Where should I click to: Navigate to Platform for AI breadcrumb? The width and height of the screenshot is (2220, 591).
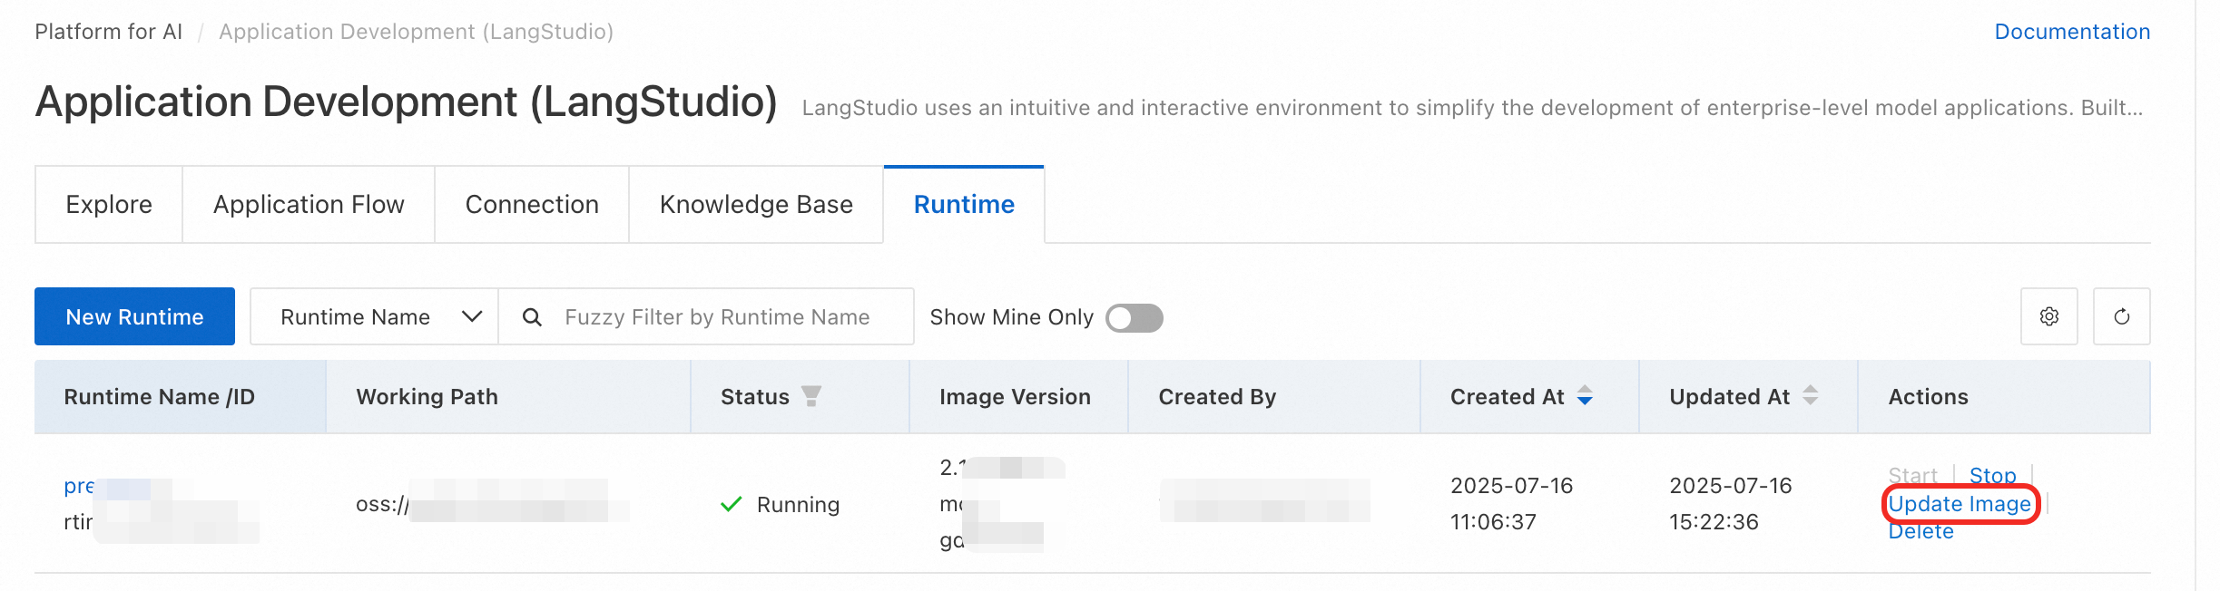pyautogui.click(x=108, y=32)
